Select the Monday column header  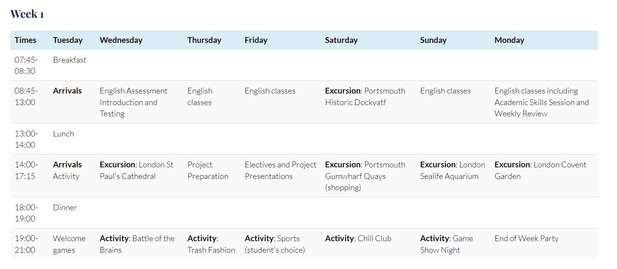pyautogui.click(x=509, y=40)
